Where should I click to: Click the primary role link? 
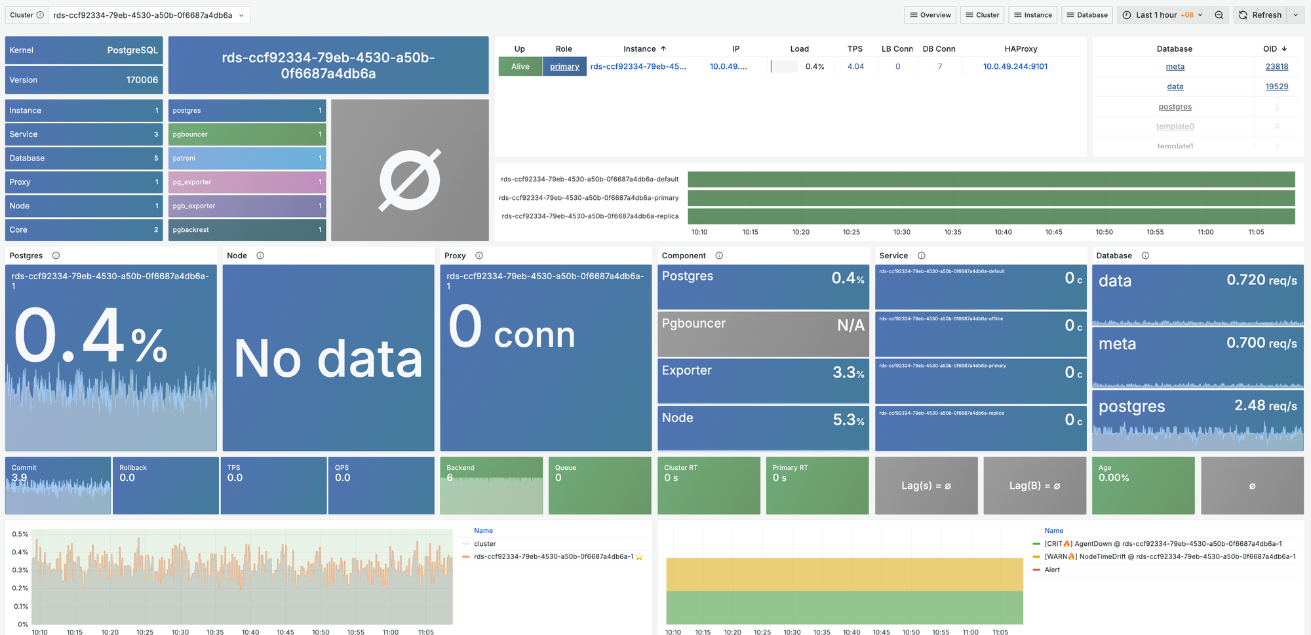[564, 67]
